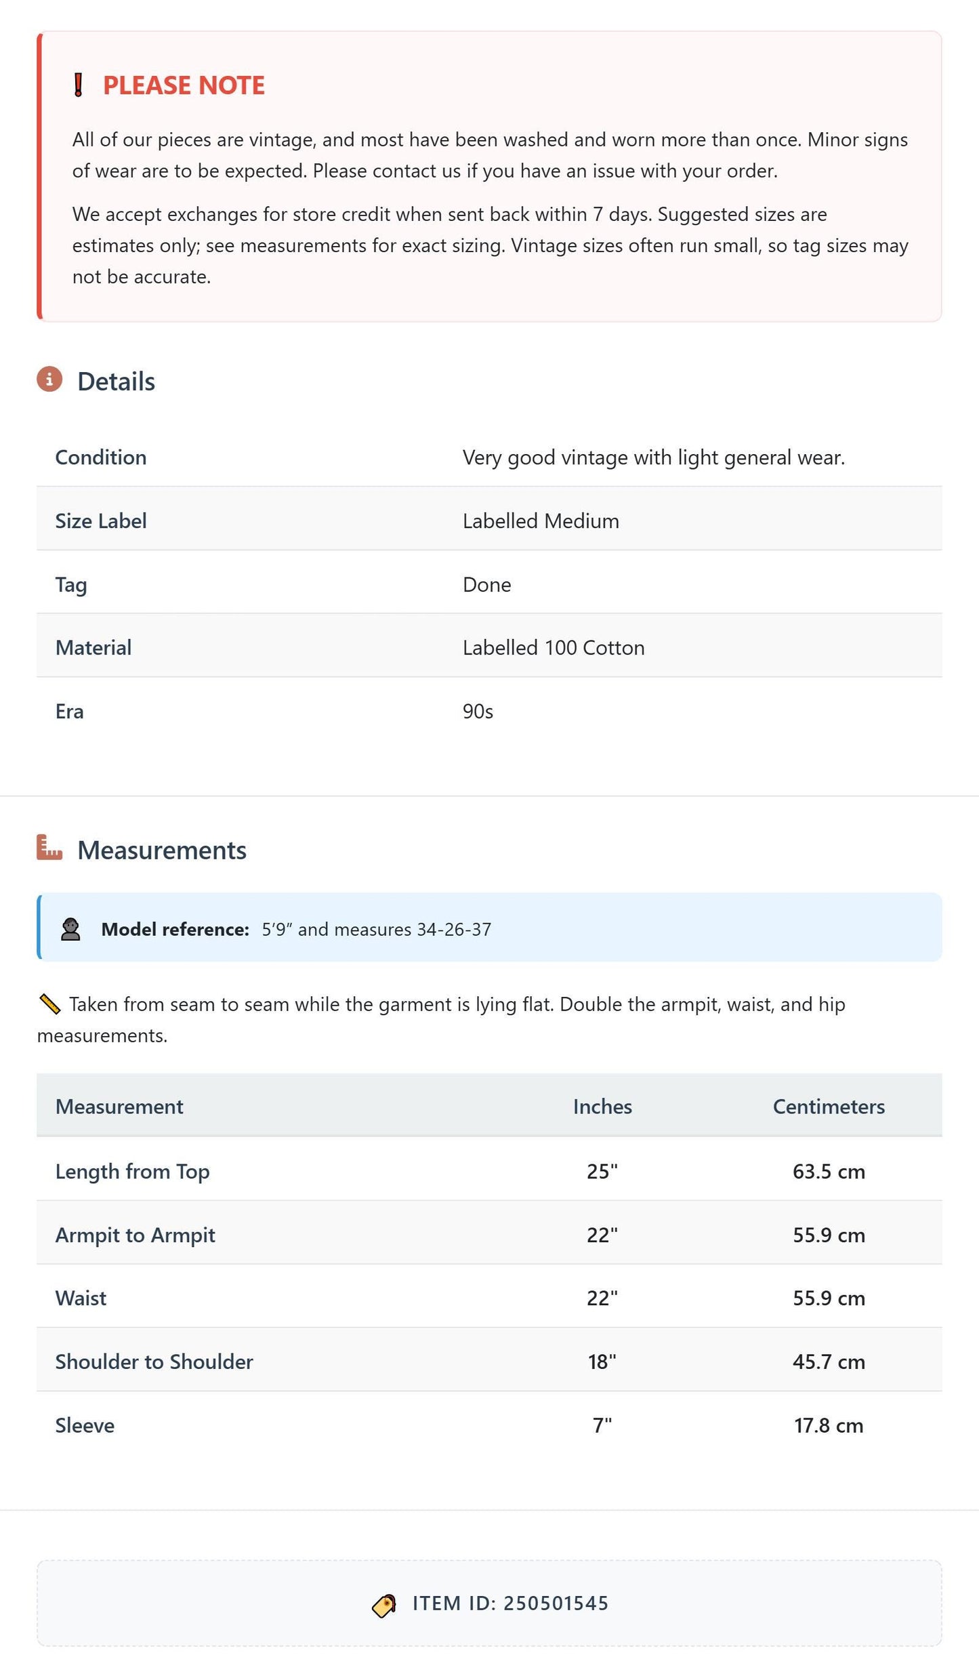
Task: Select the Labelled 100 Cotton material value
Action: coord(554,648)
